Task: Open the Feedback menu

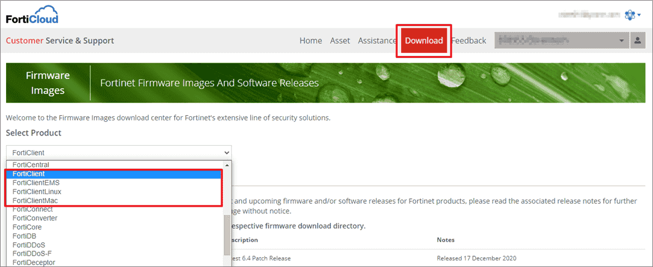Action: click(468, 40)
